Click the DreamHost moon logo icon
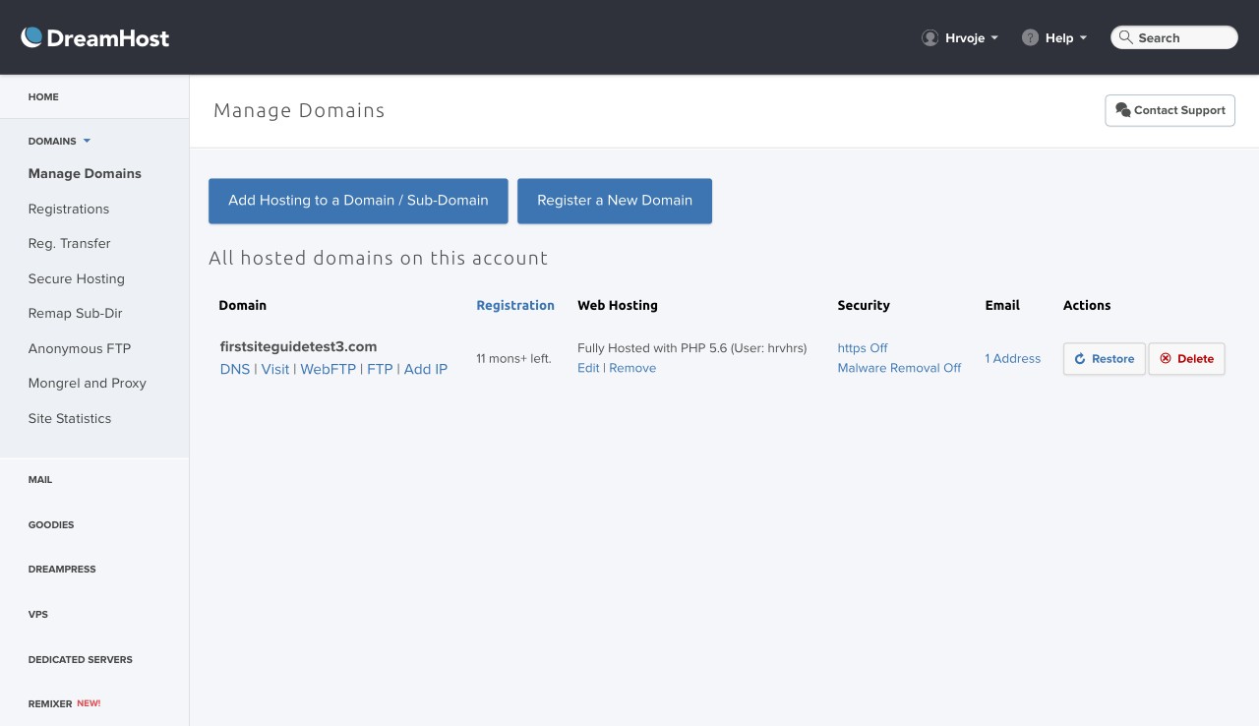Image resolution: width=1259 pixels, height=726 pixels. pos(31,37)
